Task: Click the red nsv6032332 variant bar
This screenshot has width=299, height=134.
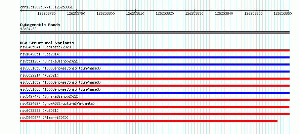Action: coord(155,114)
